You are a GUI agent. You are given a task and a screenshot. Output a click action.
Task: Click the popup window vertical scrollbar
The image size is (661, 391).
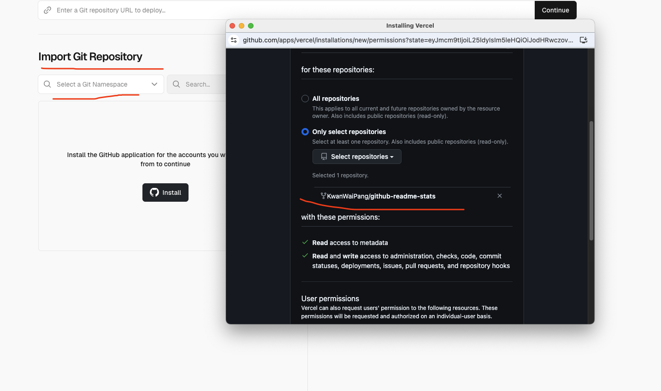point(591,181)
